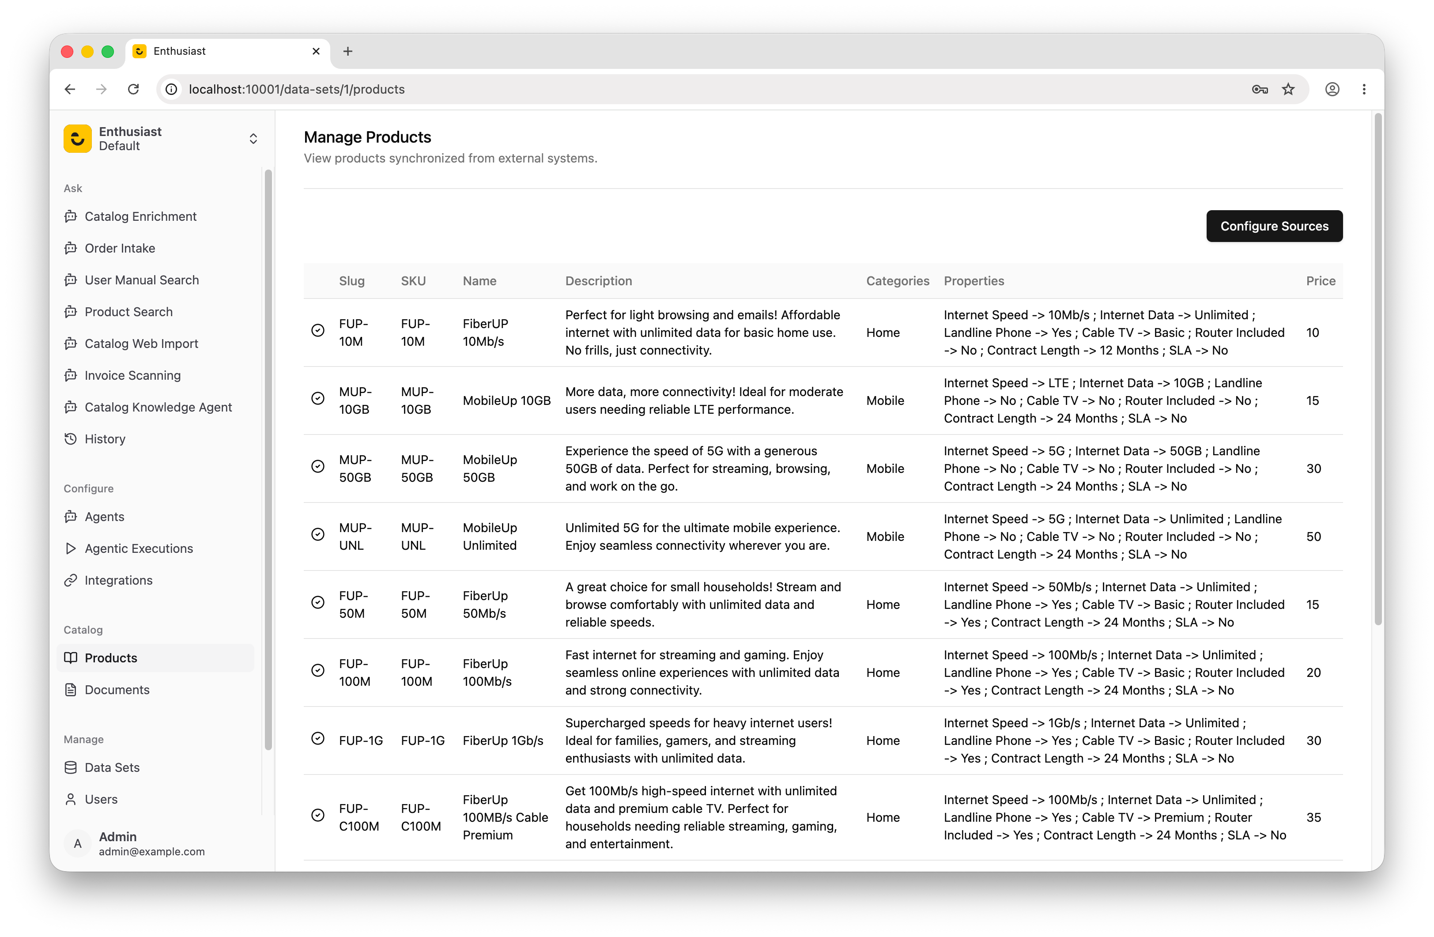The image size is (1434, 937).
Task: Click check-circle icon for MUP-50GB row
Action: coord(317,466)
